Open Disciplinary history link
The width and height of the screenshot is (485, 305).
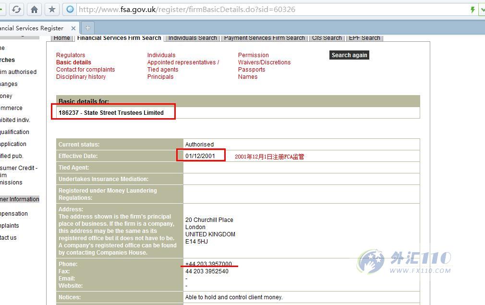tap(81, 77)
